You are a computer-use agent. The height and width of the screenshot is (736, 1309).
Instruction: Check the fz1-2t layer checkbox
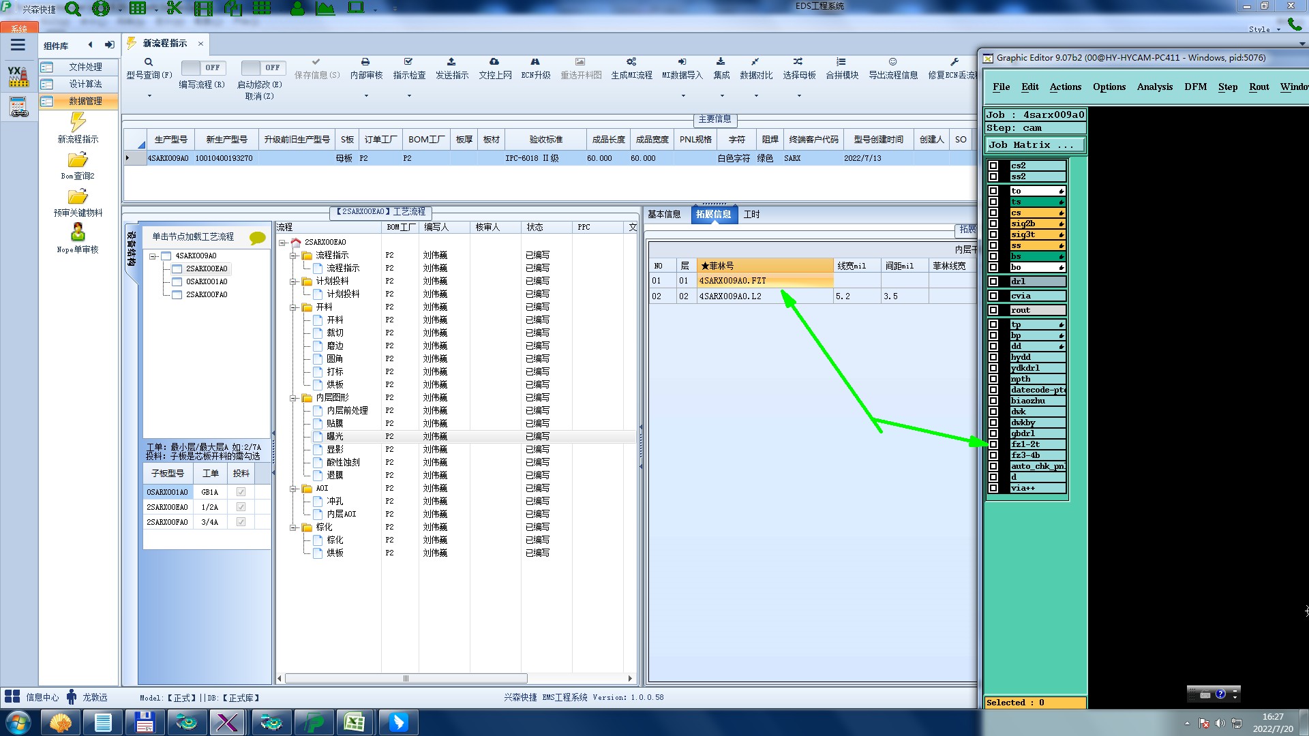coord(993,444)
